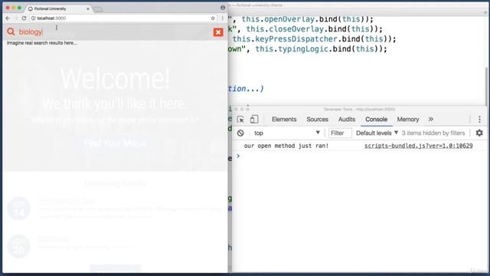Click the console Filter input
Viewport: 490px width, 276px height.
coord(340,133)
